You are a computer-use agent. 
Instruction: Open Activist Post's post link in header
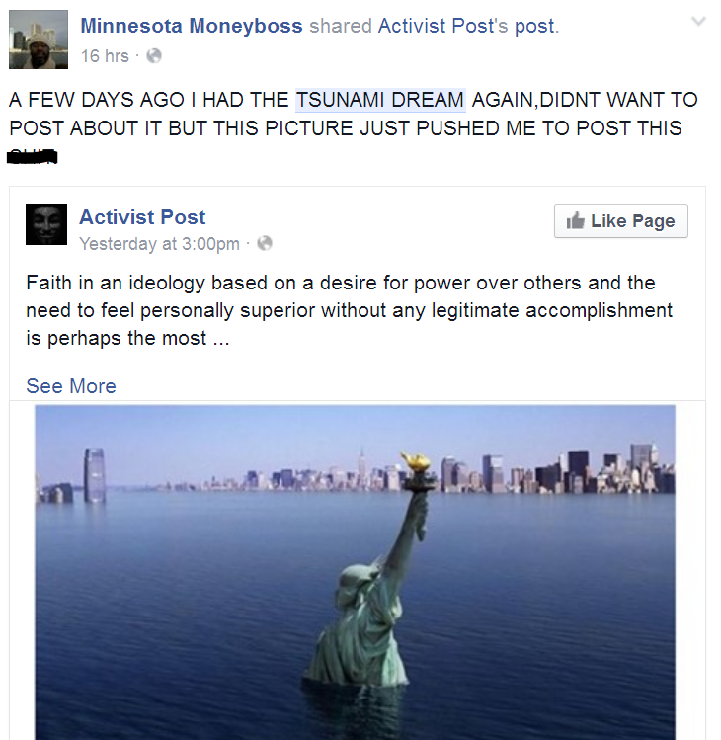pos(466,26)
